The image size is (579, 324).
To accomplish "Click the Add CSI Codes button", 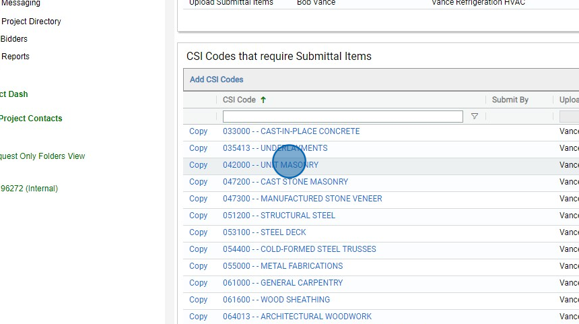I will (x=217, y=79).
